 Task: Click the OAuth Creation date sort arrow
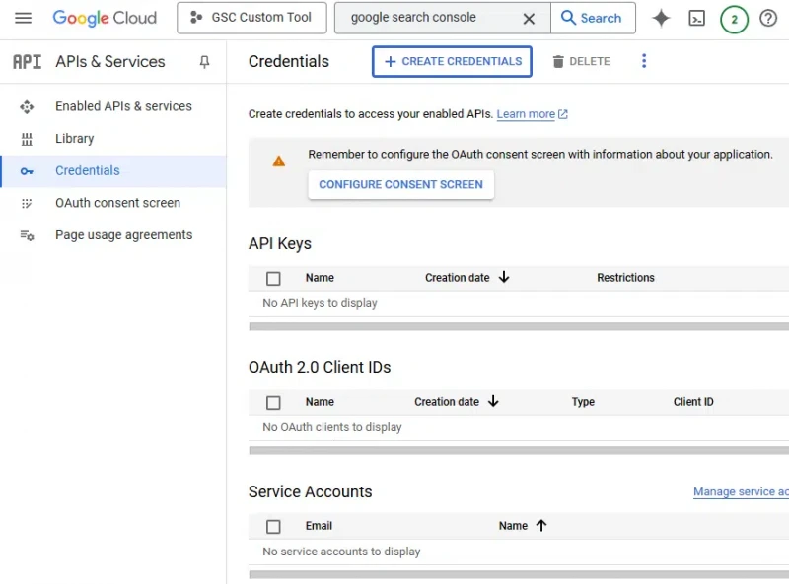(x=493, y=401)
